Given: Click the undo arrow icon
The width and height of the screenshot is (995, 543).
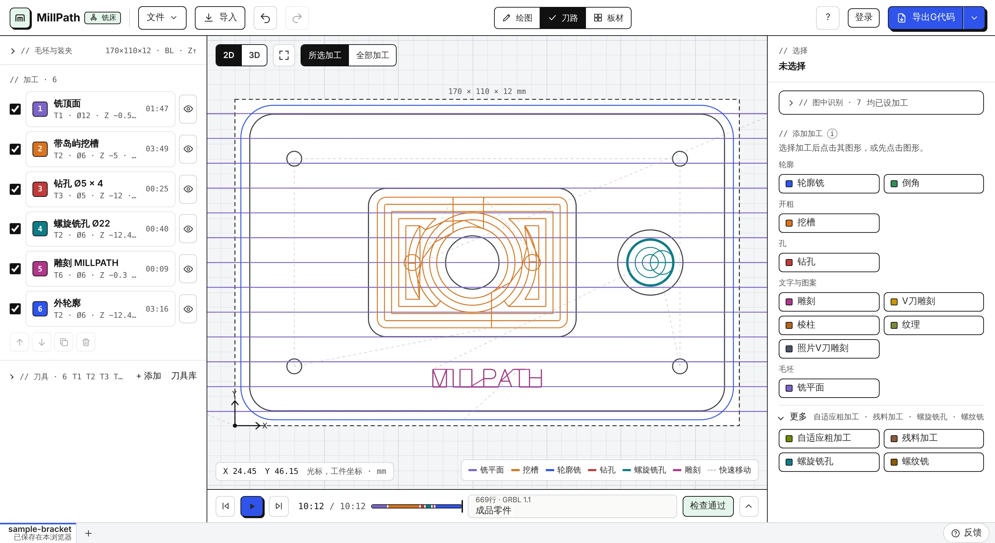Looking at the screenshot, I should pyautogui.click(x=265, y=18).
